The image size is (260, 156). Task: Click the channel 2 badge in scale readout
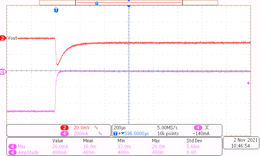point(64,128)
